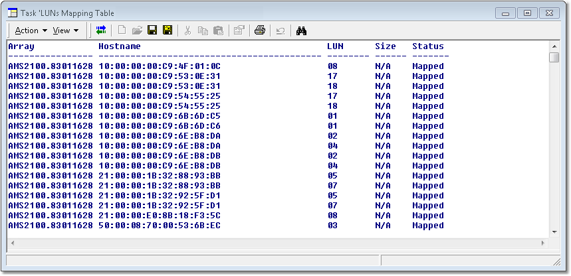Click the vertical scrollbar down arrow

tap(554, 232)
